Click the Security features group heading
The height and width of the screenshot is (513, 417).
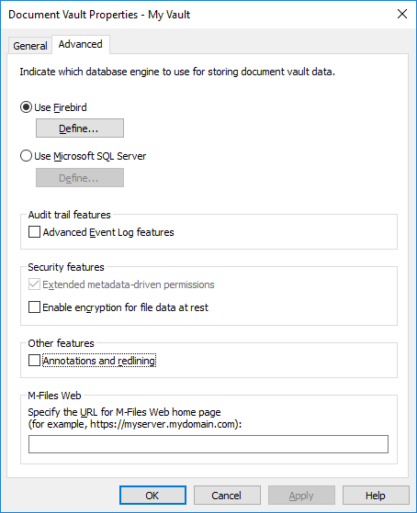point(66,267)
